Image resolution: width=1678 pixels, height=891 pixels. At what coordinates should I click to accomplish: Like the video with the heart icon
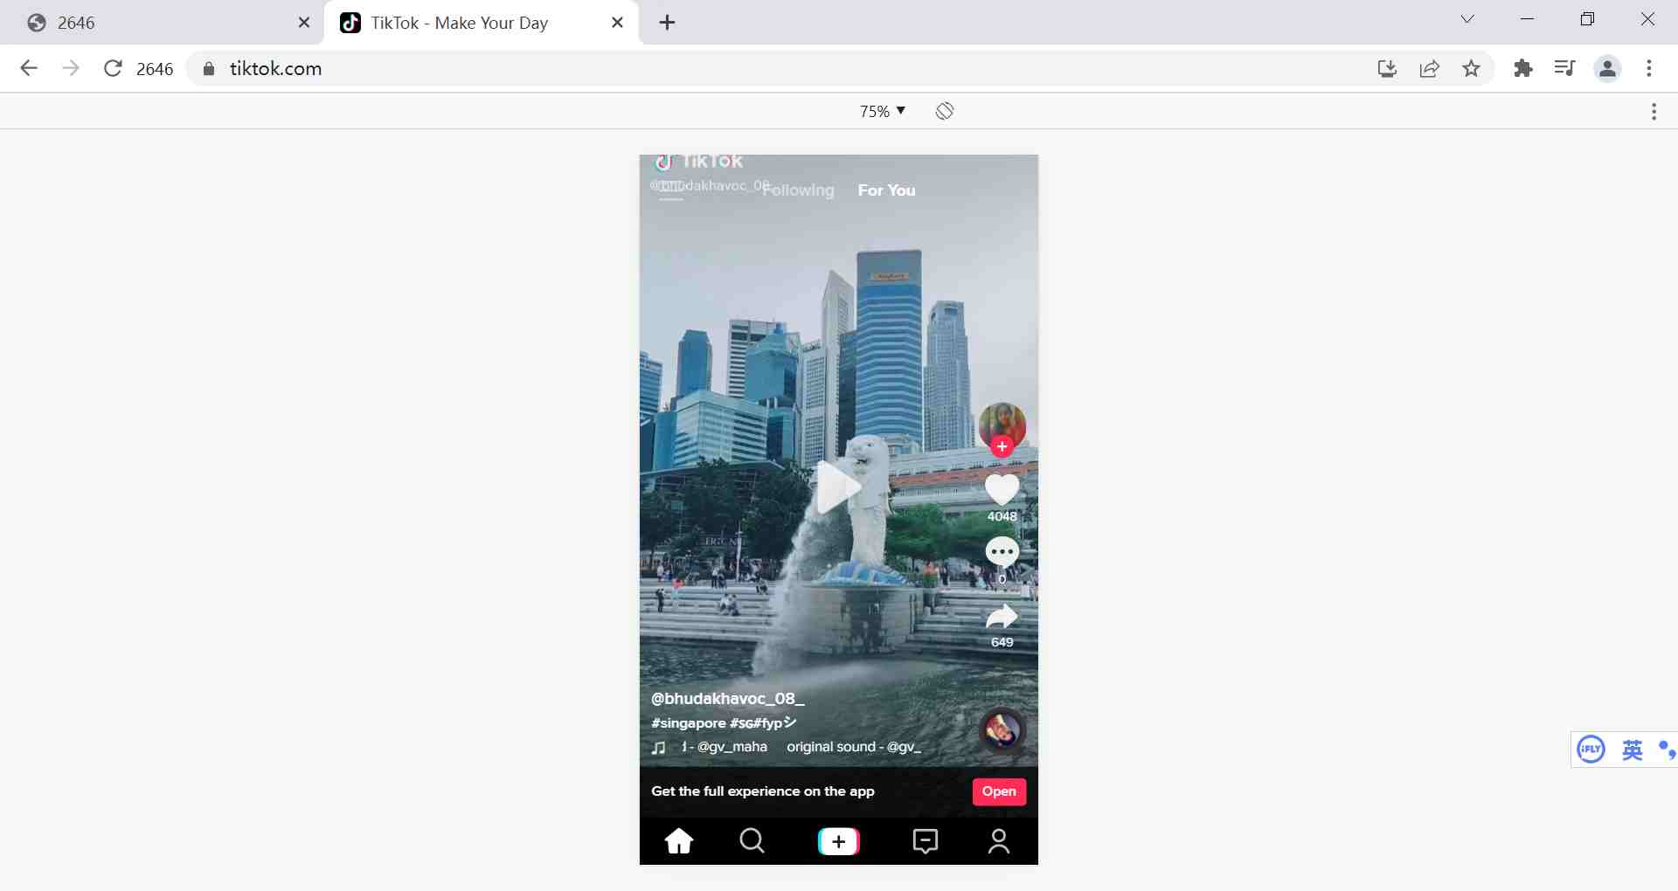point(1002,489)
